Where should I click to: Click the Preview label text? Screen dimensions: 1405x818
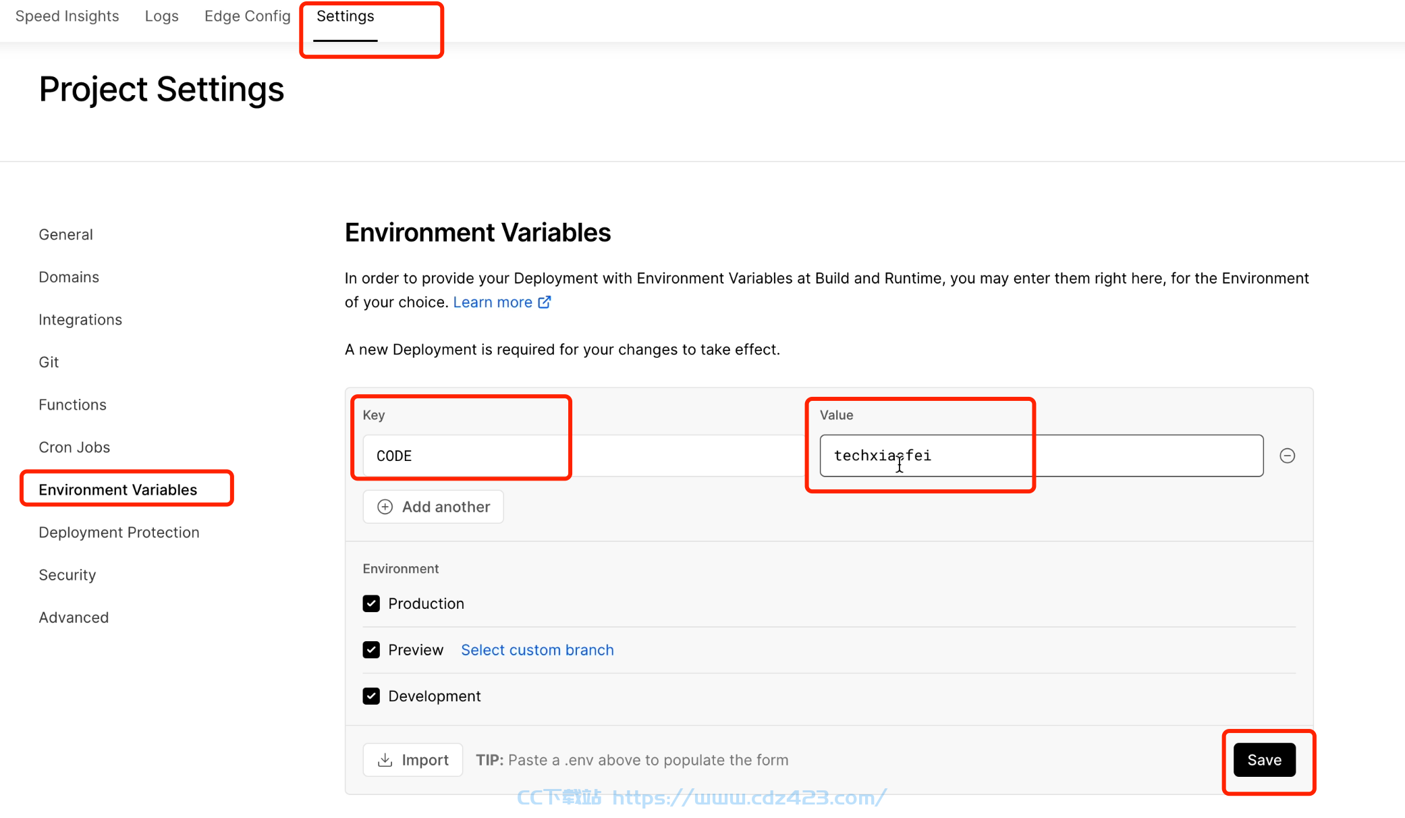[416, 650]
